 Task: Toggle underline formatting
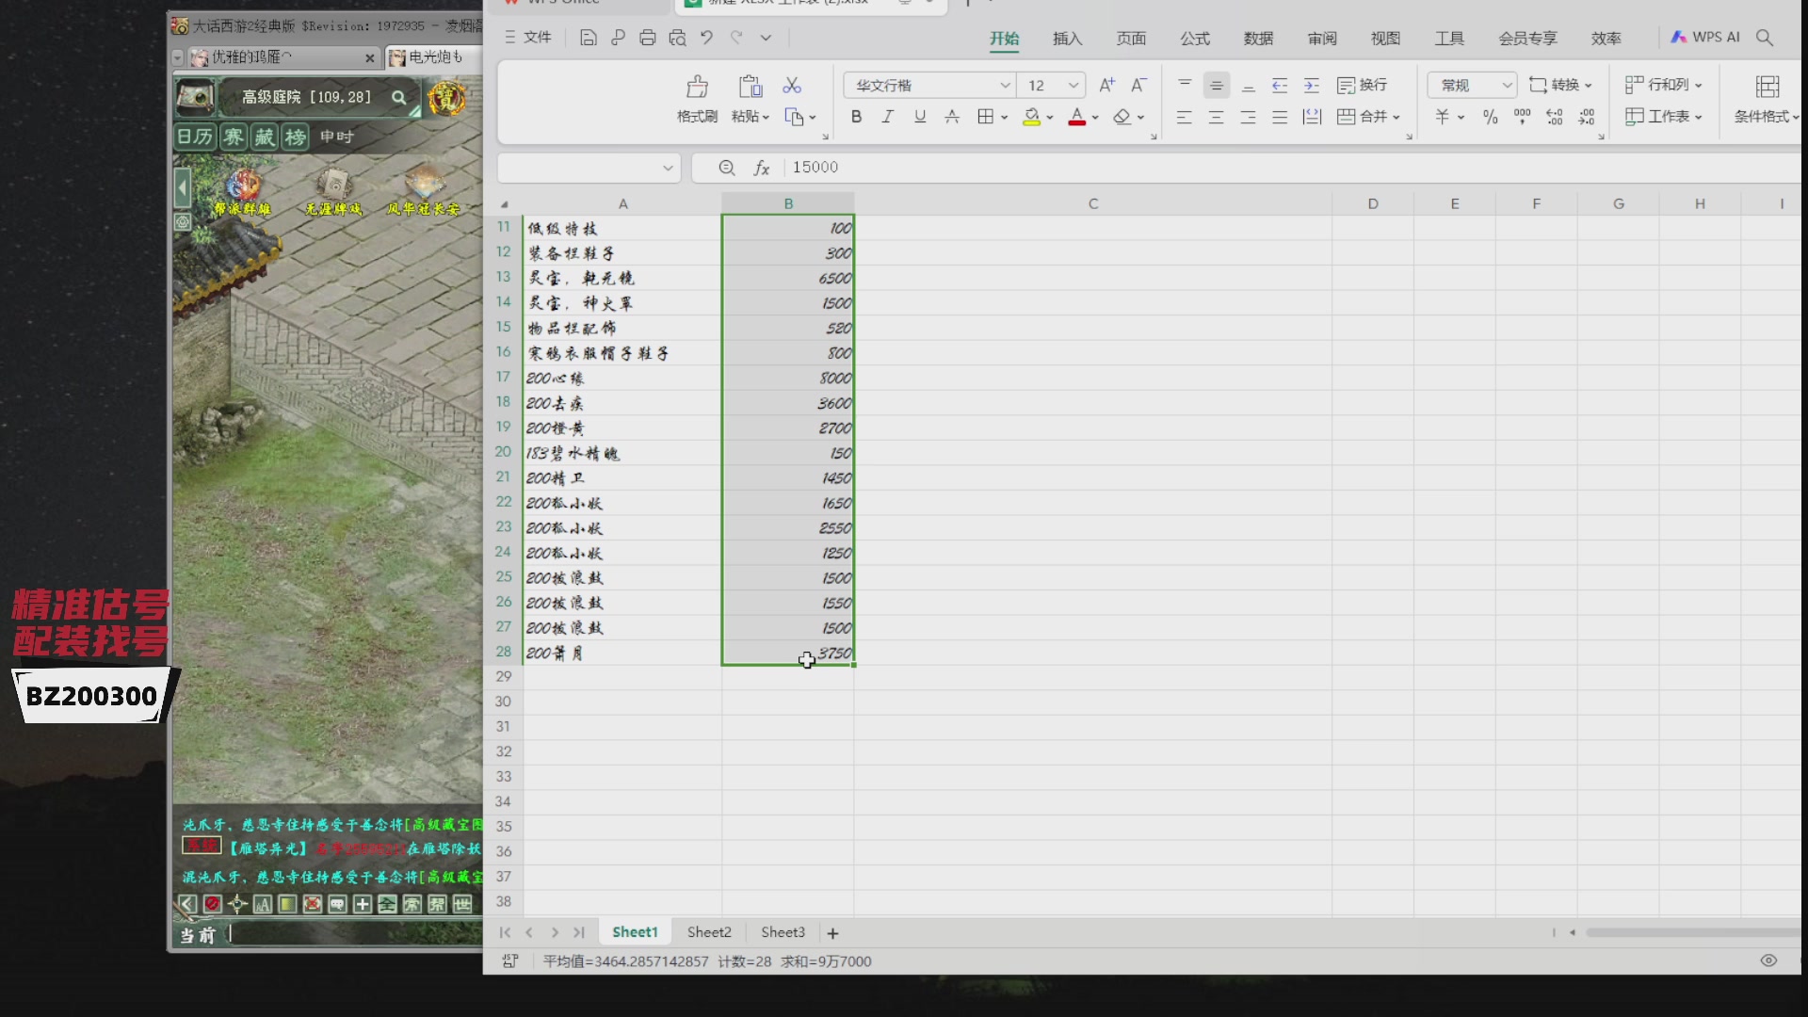tap(920, 117)
